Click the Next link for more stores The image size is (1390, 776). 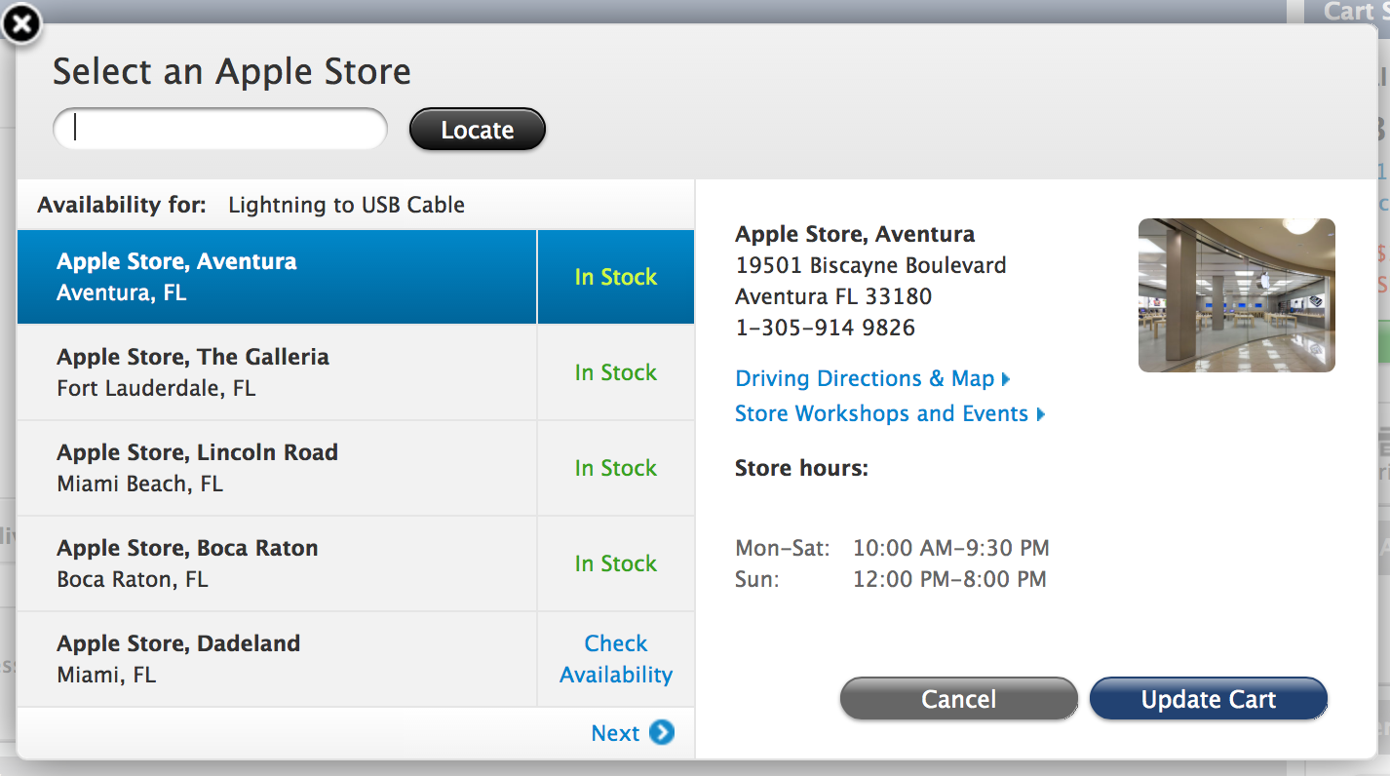[x=615, y=733]
